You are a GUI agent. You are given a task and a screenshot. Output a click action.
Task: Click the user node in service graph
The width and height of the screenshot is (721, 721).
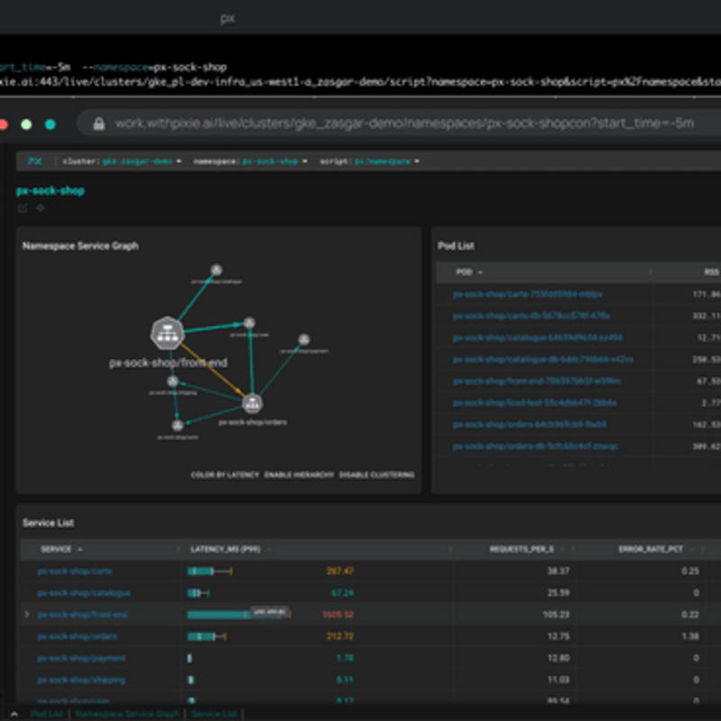250,323
